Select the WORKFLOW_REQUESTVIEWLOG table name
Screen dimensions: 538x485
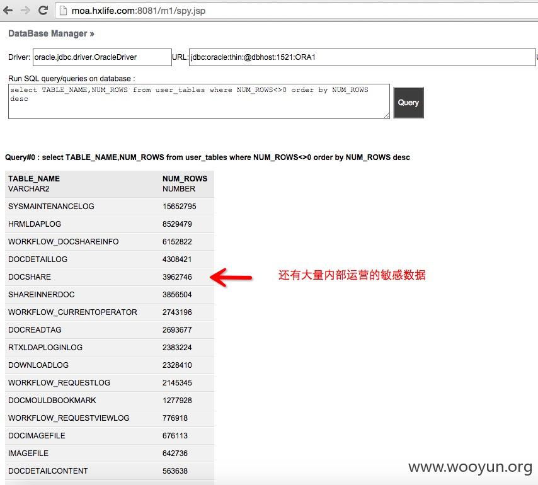tap(69, 418)
